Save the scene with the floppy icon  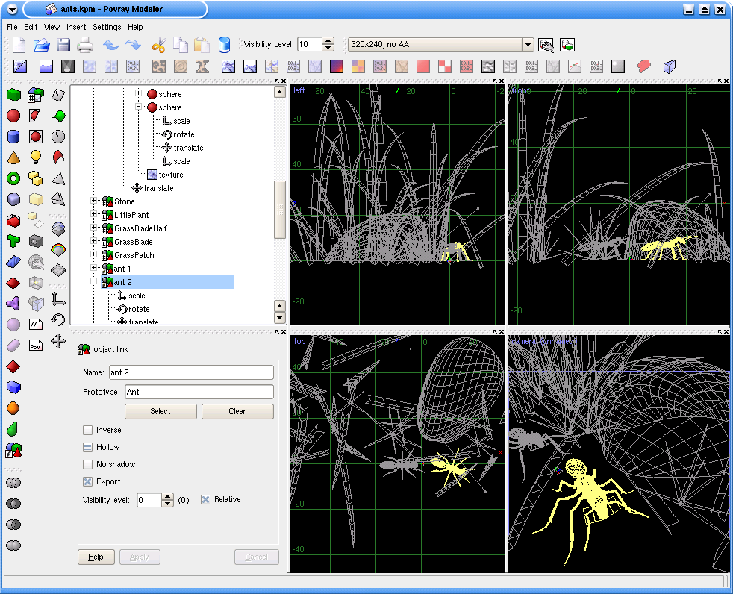tap(63, 45)
